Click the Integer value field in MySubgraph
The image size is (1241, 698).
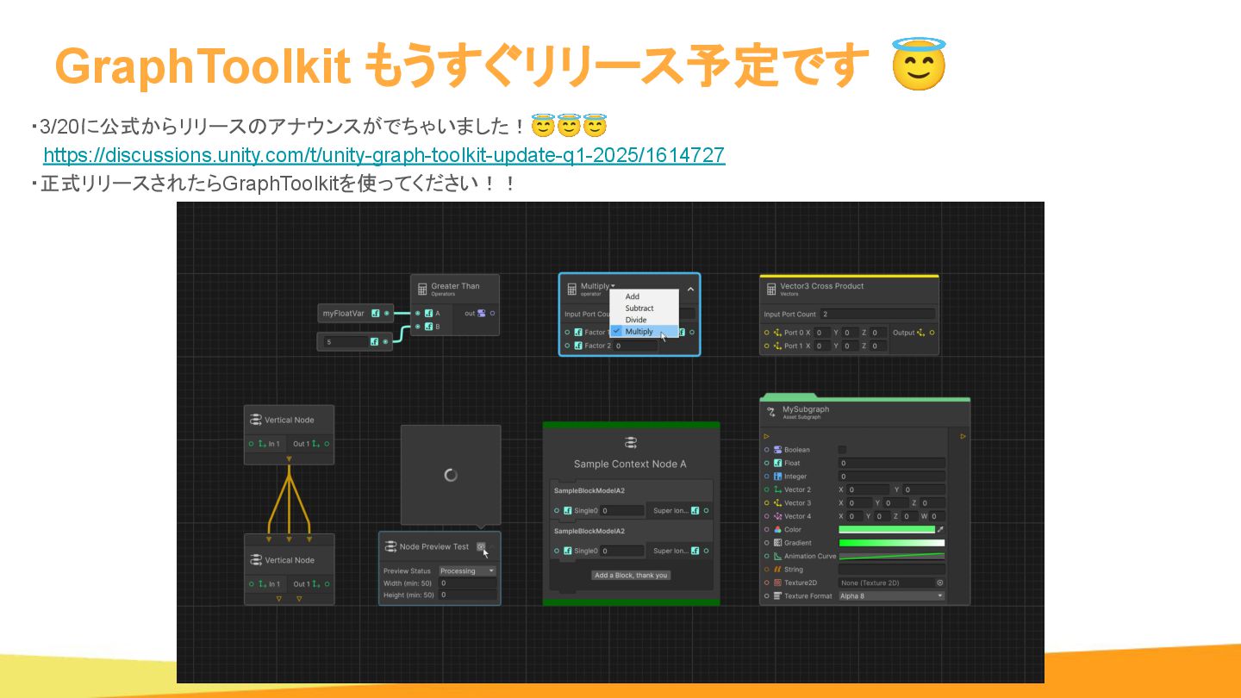[892, 477]
